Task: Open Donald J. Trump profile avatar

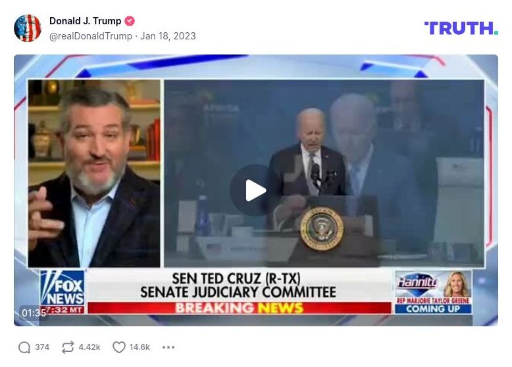Action: click(28, 28)
